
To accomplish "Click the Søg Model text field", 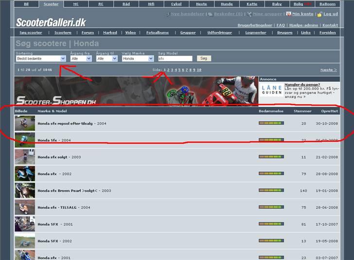I will click(175, 58).
